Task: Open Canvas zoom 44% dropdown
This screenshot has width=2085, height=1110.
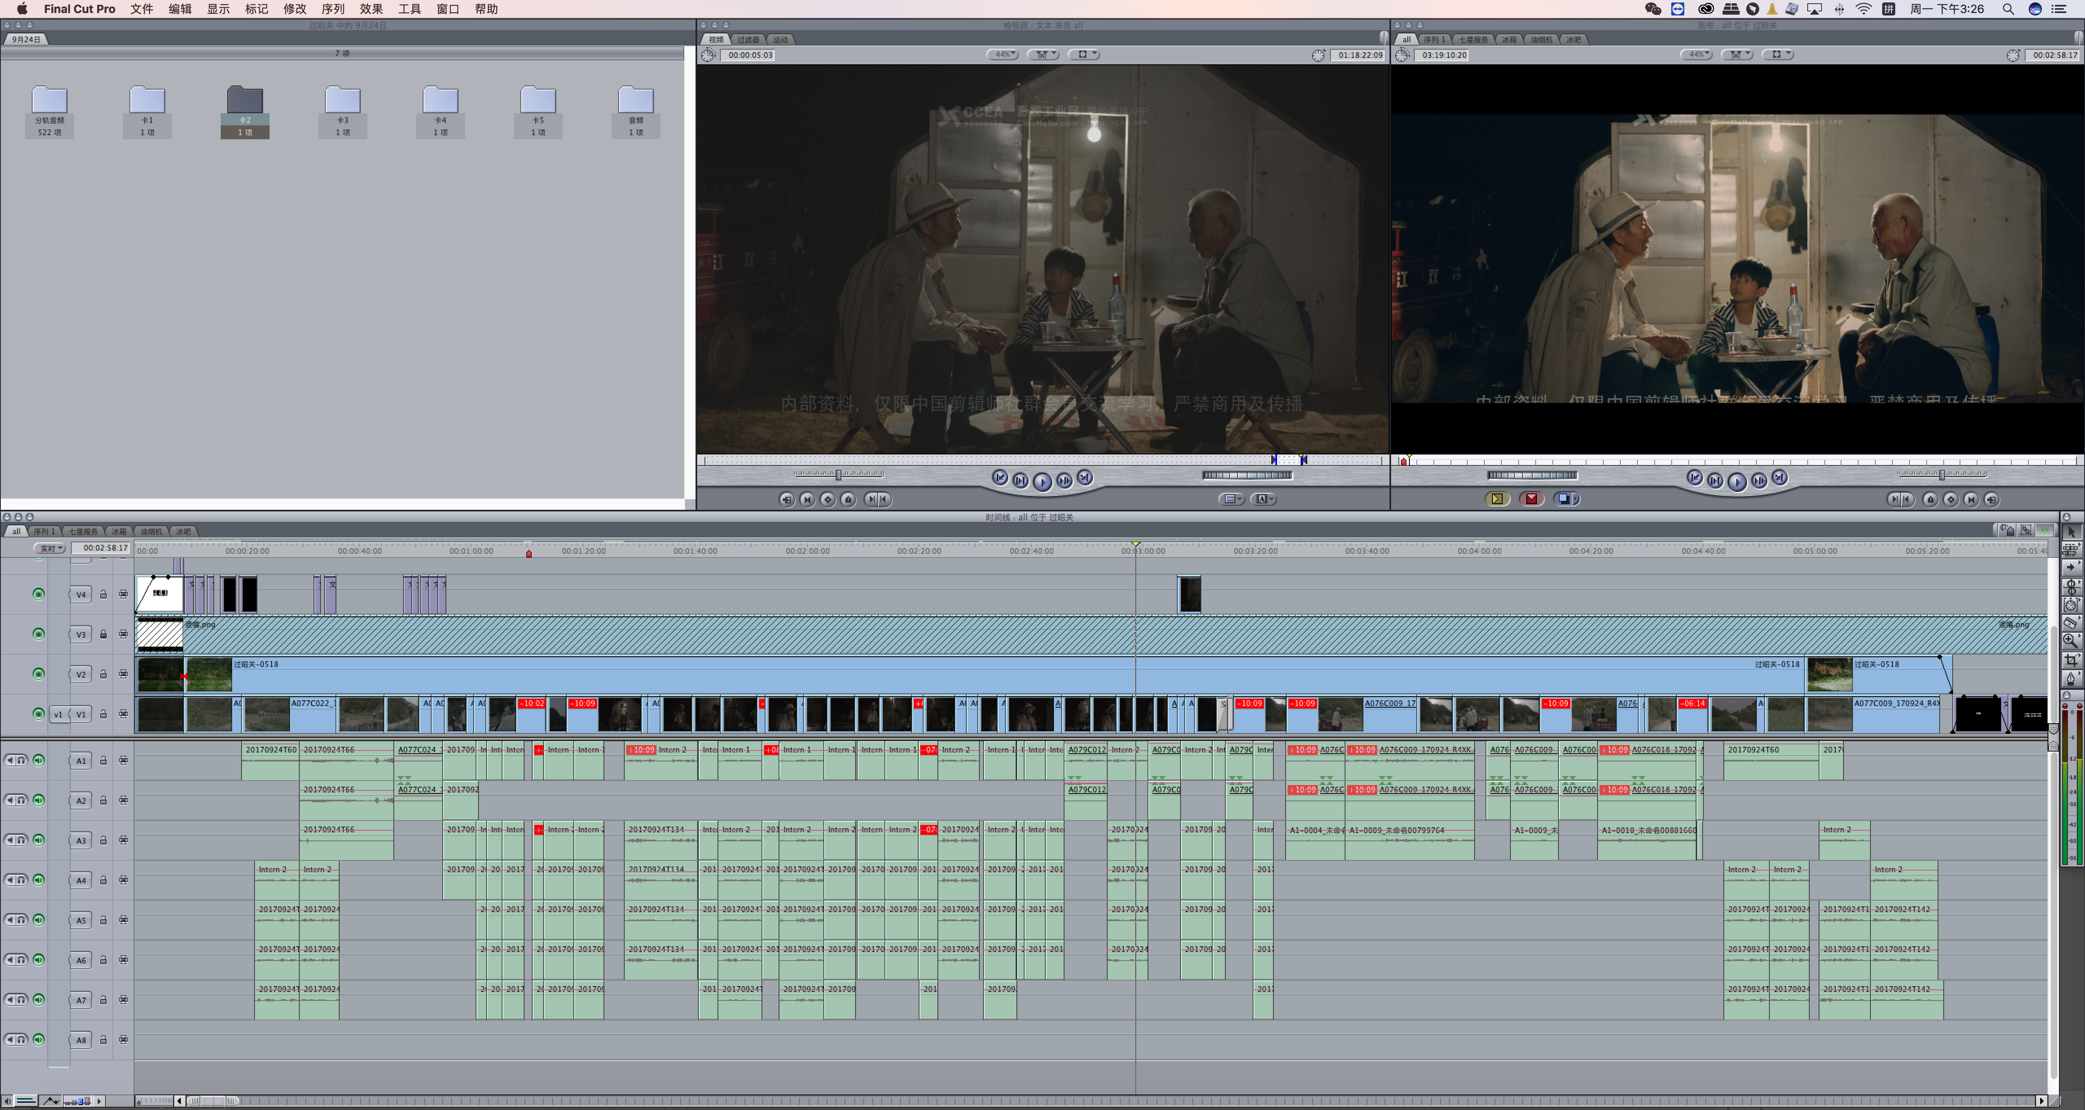Action: (1696, 54)
